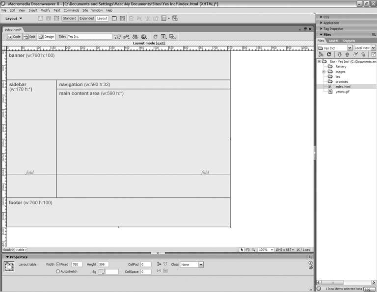Select the promises folder
This screenshot has height=292, width=377.
pyautogui.click(x=342, y=82)
